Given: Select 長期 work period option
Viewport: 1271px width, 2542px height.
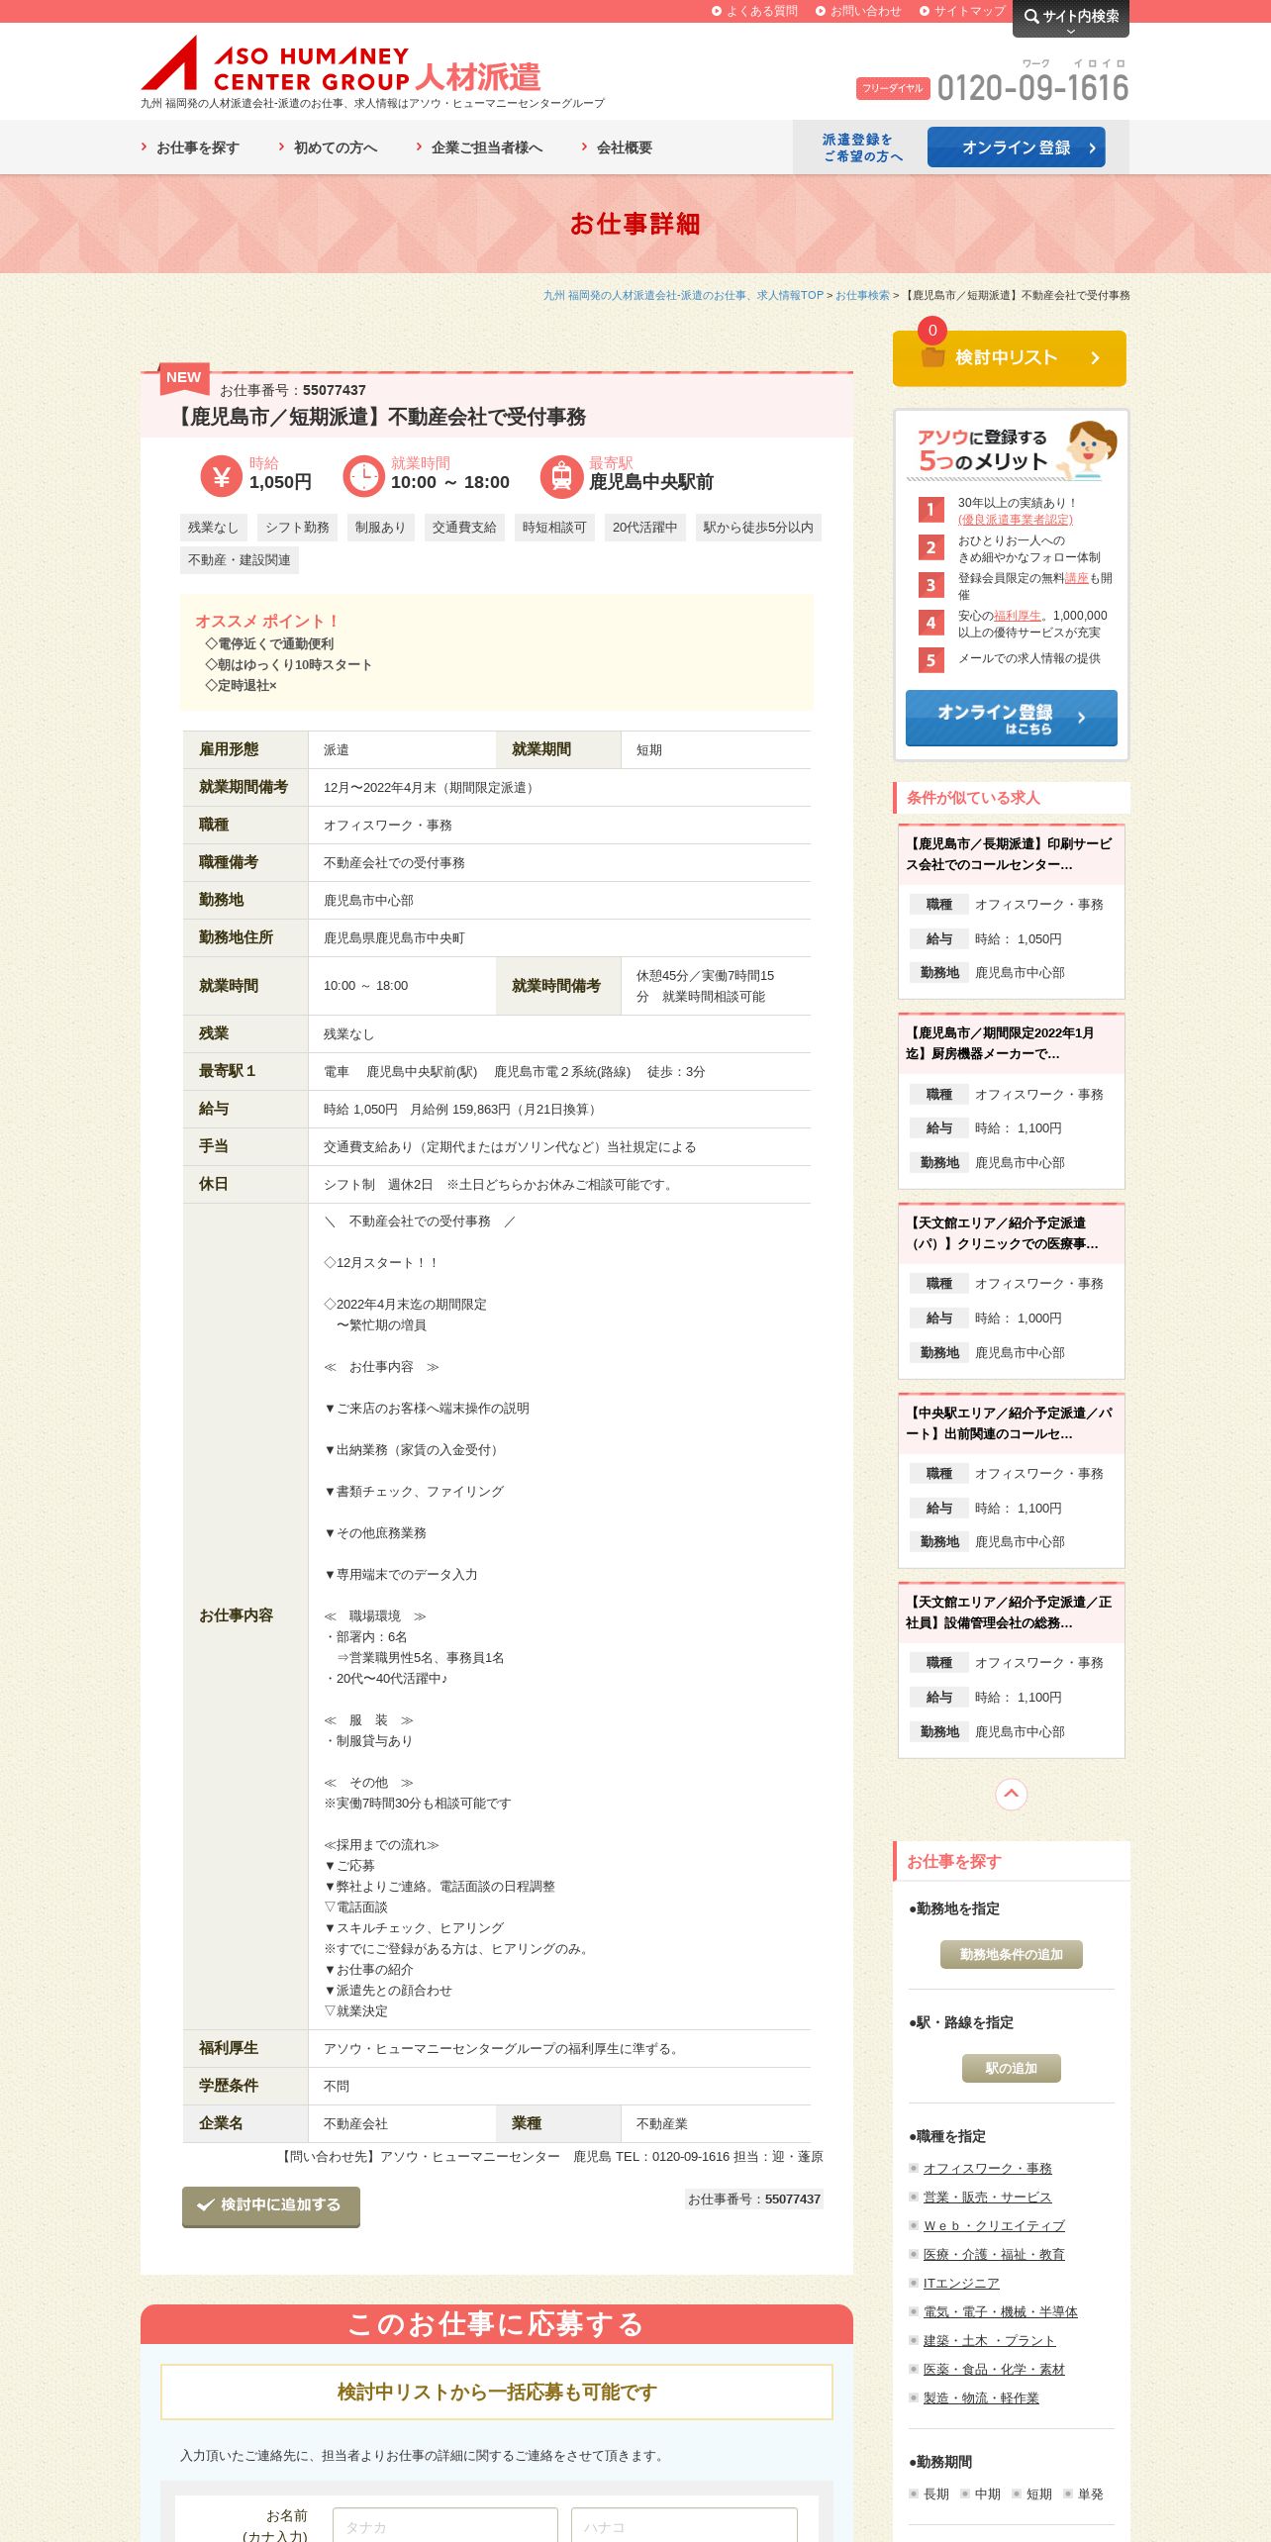Looking at the screenshot, I should click(929, 2494).
